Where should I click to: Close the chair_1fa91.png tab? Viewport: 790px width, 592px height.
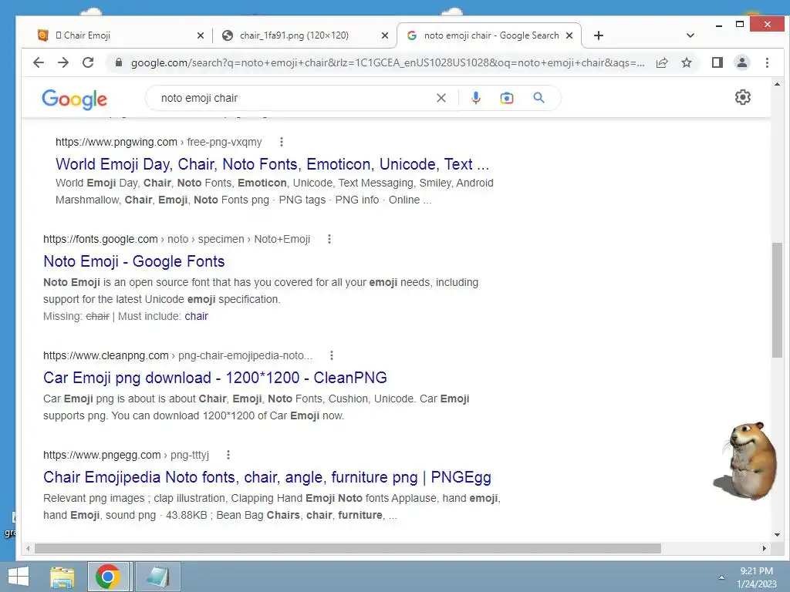point(385,35)
